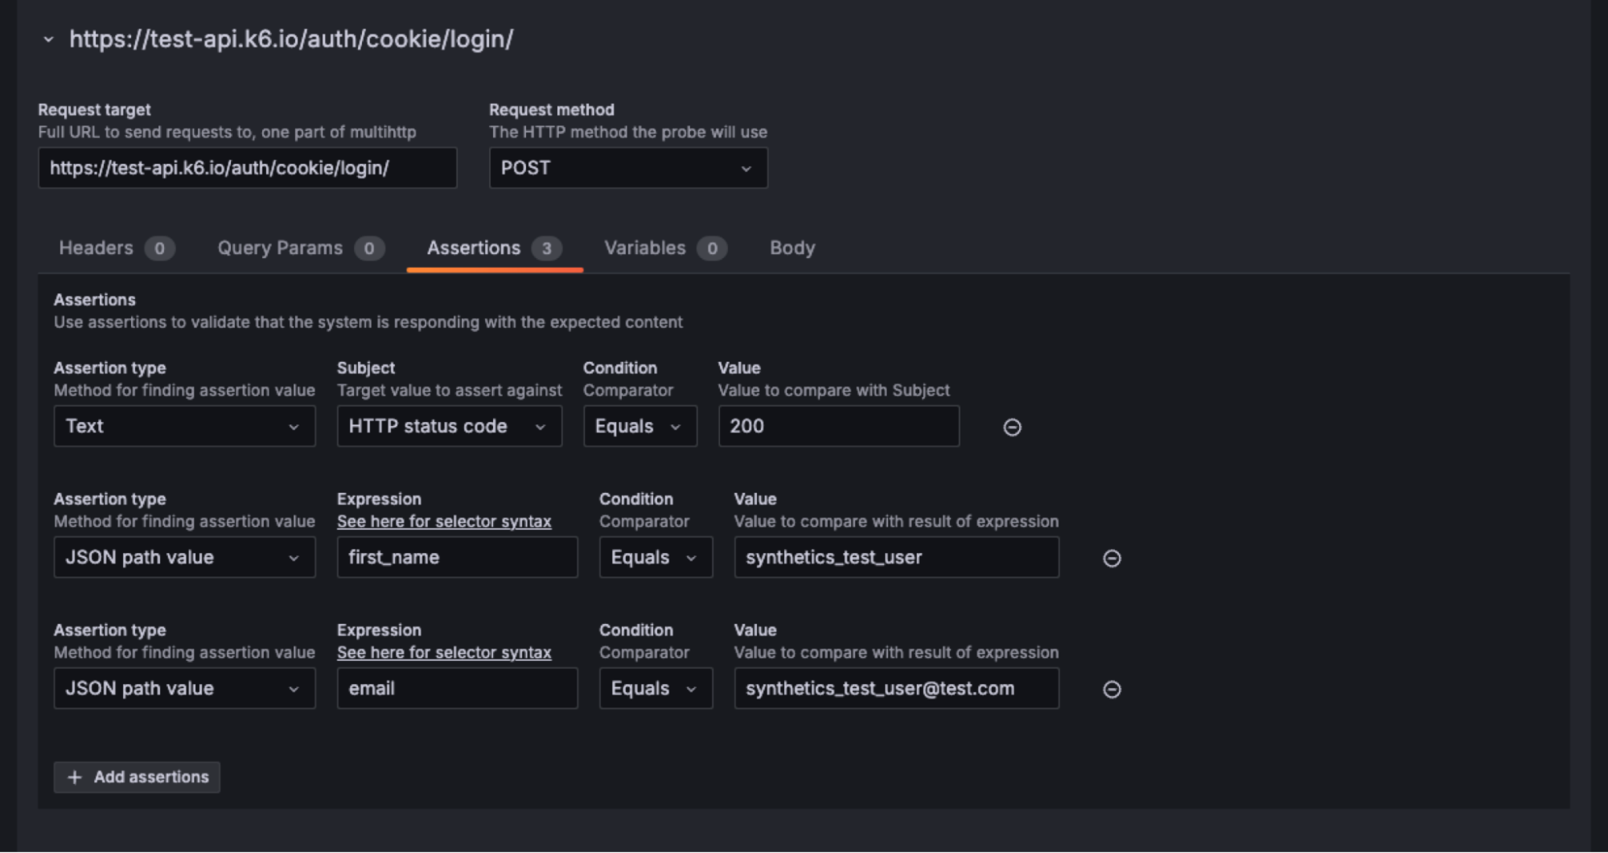Switch to the Query Params tab

[x=279, y=248]
